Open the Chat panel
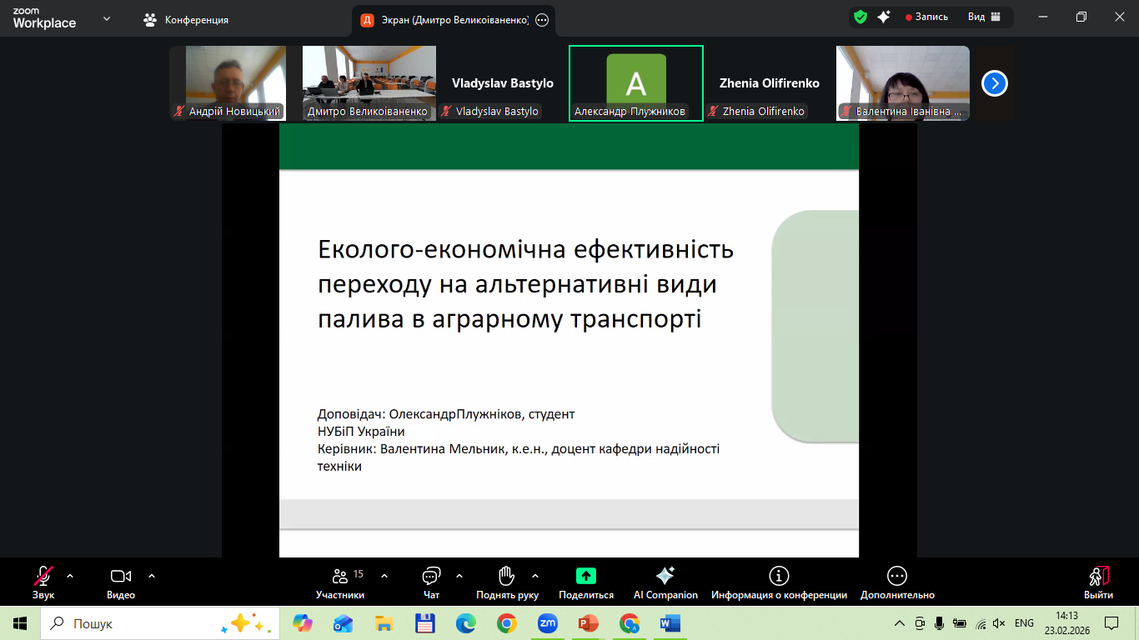Image resolution: width=1139 pixels, height=640 pixels. 431,582
